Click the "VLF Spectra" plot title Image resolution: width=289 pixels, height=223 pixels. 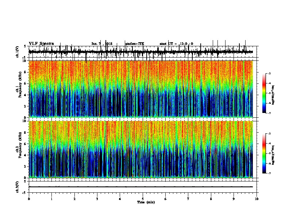click(x=41, y=44)
